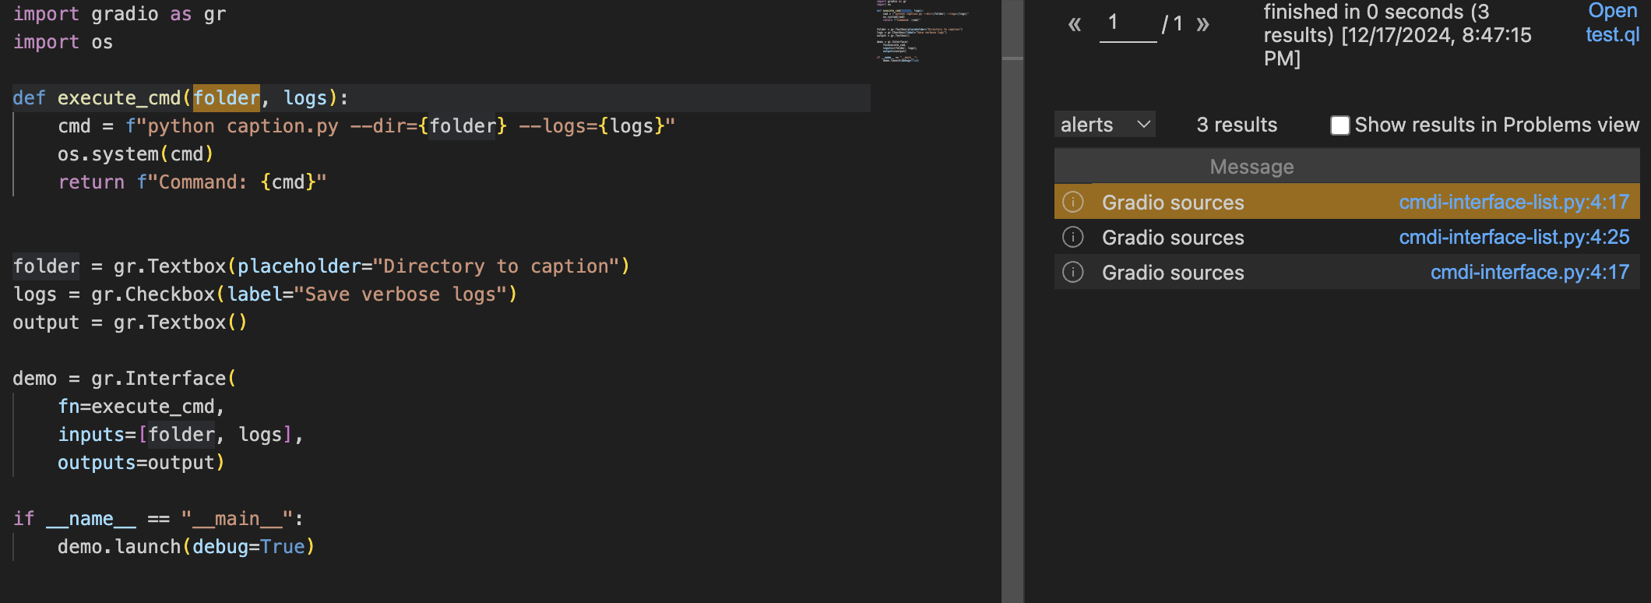Click info icon on highlighted first result
1651x603 pixels.
click(1073, 202)
